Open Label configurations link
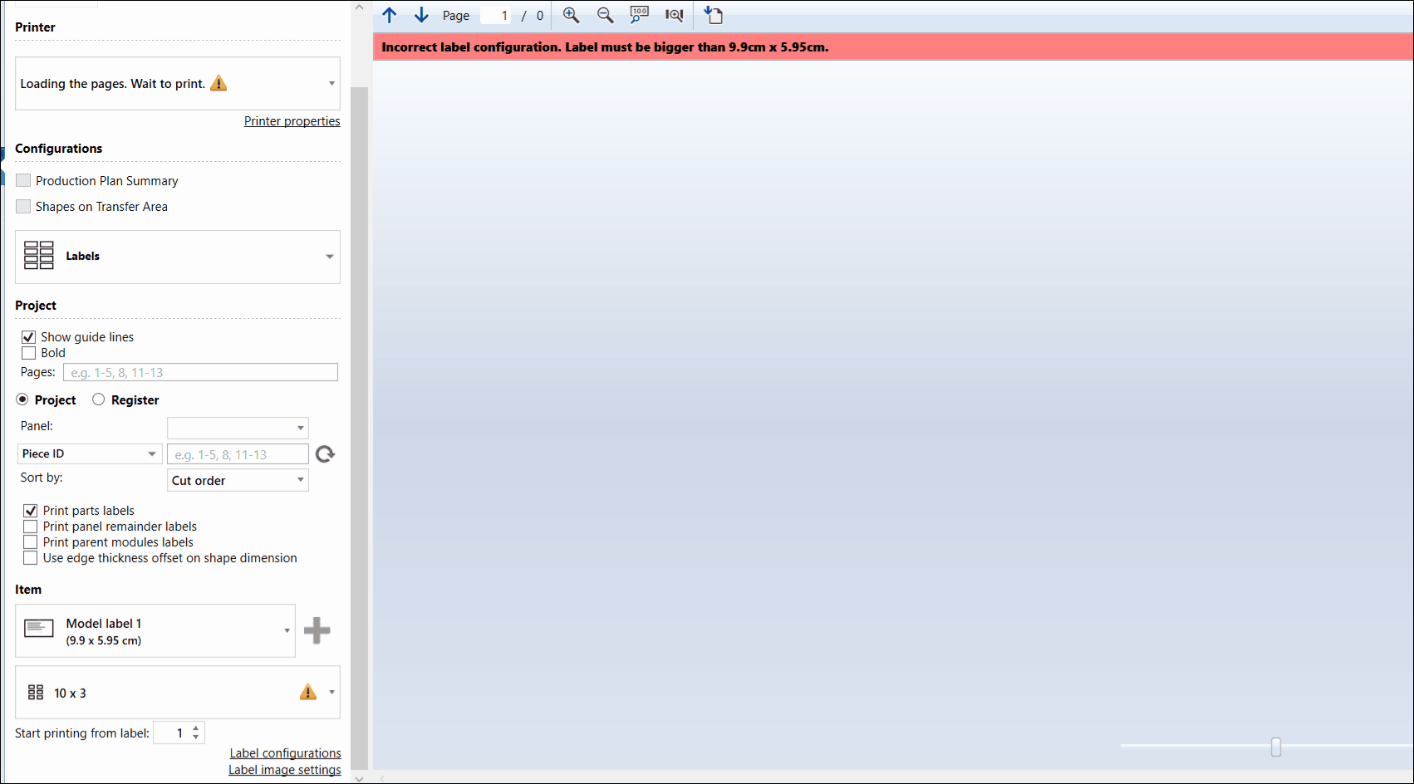This screenshot has width=1414, height=784. 285,753
